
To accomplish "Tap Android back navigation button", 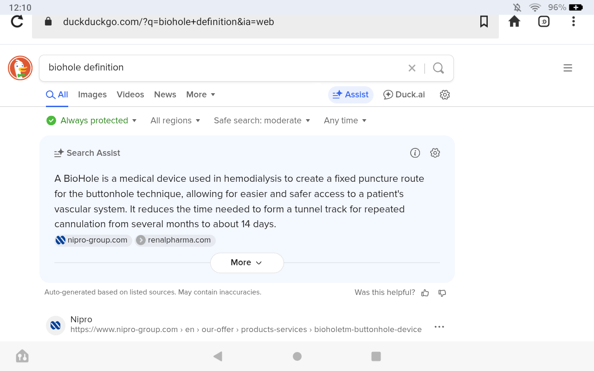I will click(218, 356).
